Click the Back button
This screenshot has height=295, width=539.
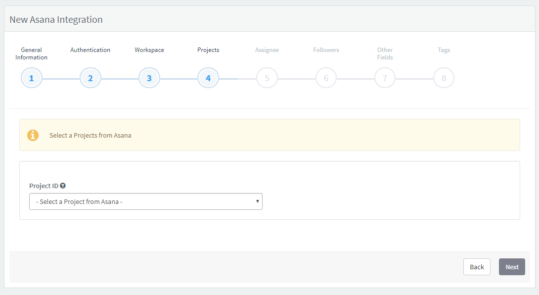click(x=477, y=267)
